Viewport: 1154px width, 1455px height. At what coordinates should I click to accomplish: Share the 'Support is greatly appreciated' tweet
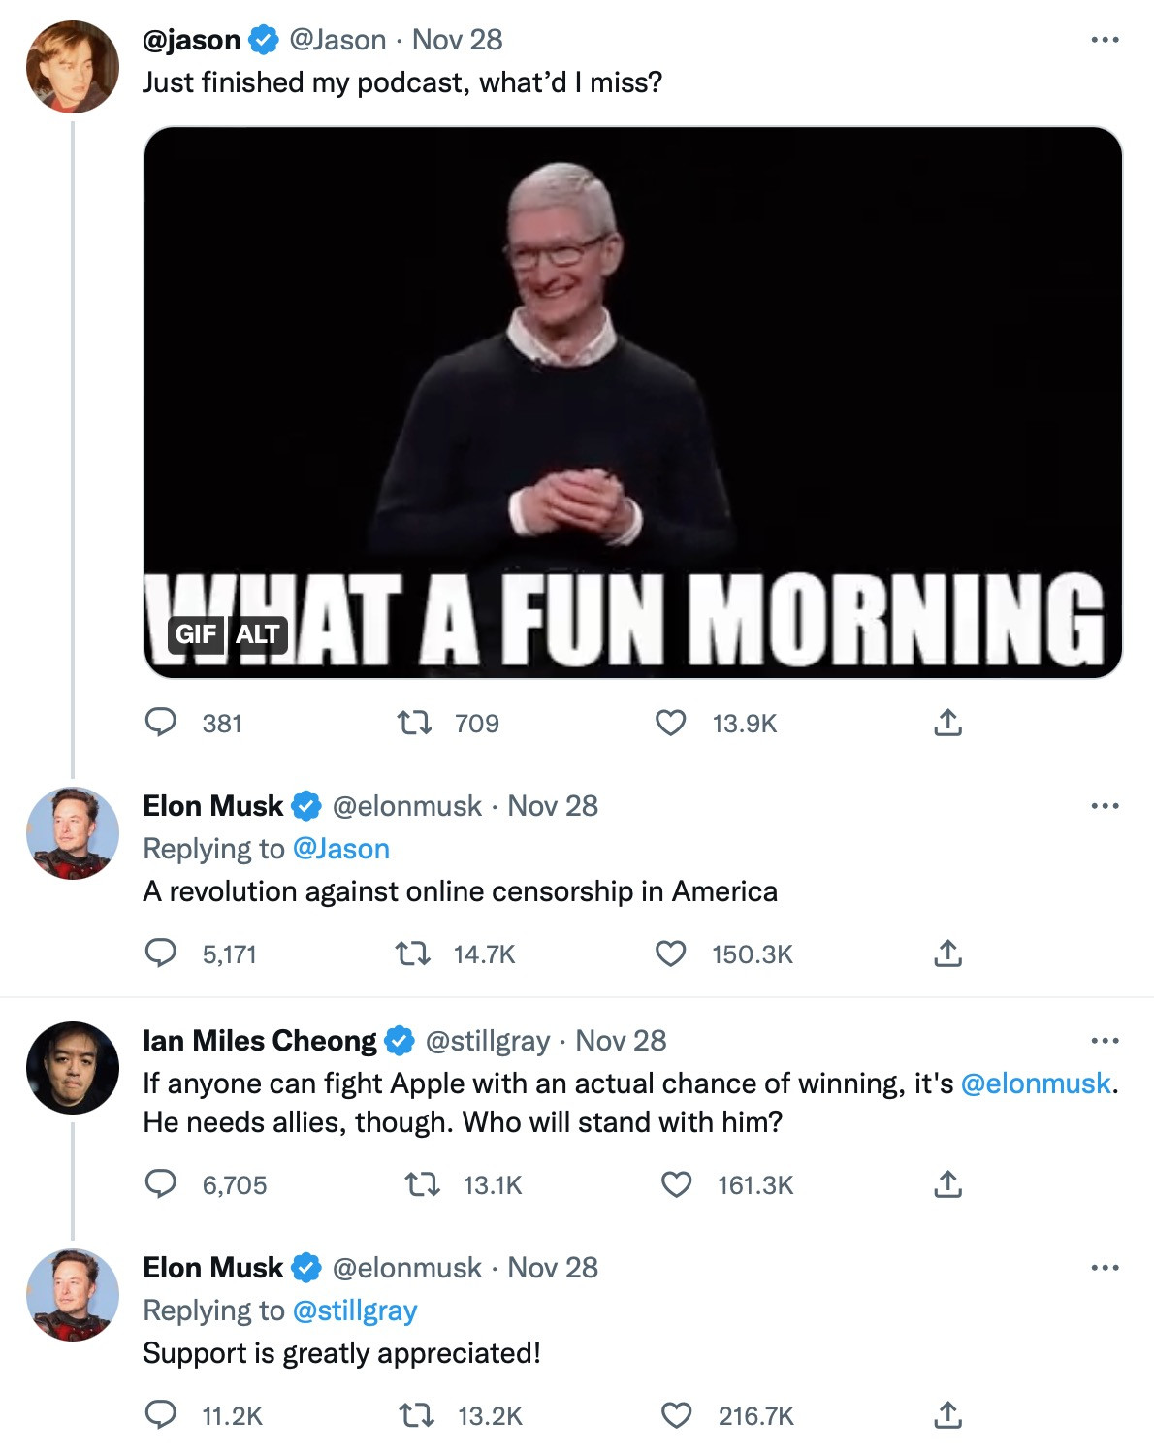click(947, 1415)
